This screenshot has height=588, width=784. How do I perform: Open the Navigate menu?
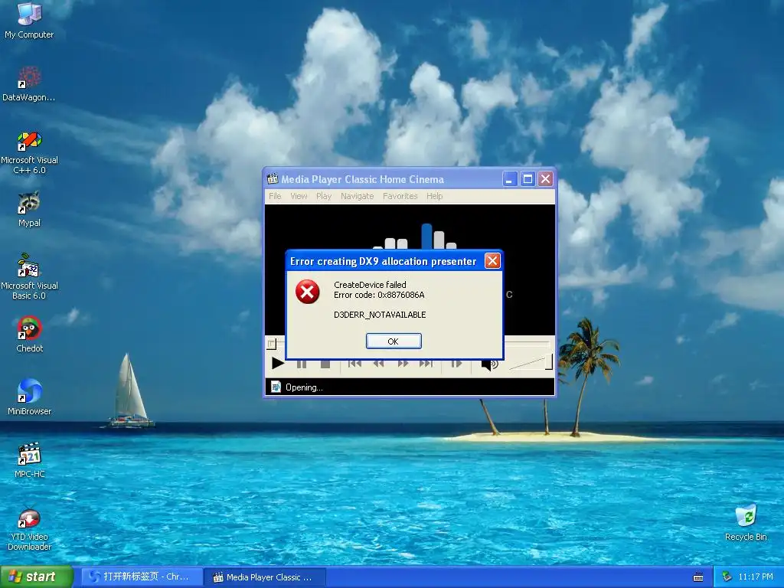[357, 196]
